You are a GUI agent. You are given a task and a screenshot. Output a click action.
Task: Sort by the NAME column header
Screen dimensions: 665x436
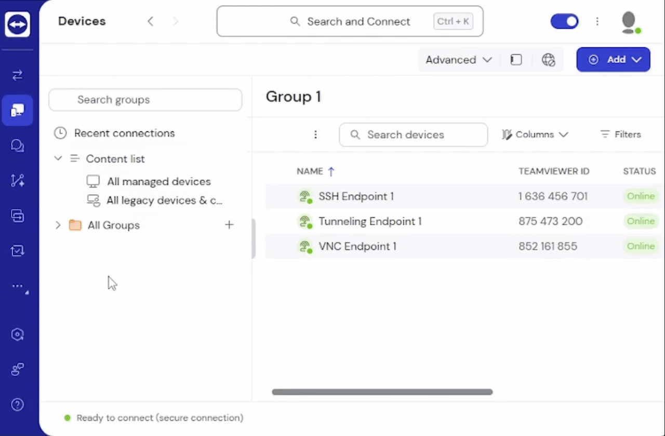[316, 171]
